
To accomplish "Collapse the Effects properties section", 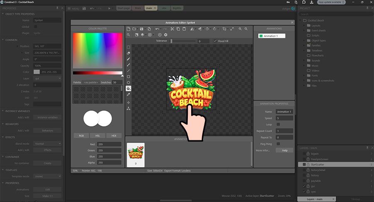I will pos(3,137).
